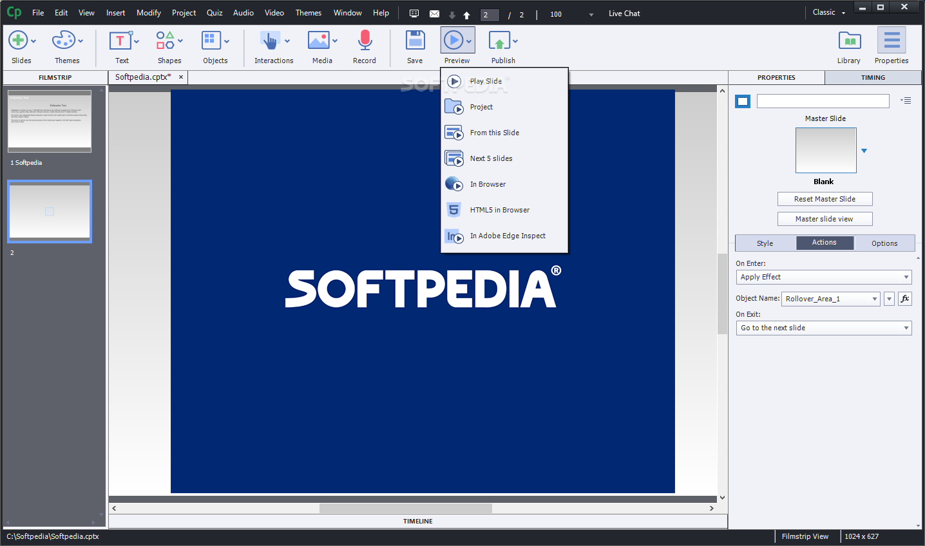The height and width of the screenshot is (546, 925).
Task: Open the Classic workspace dropdown
Action: click(x=828, y=12)
